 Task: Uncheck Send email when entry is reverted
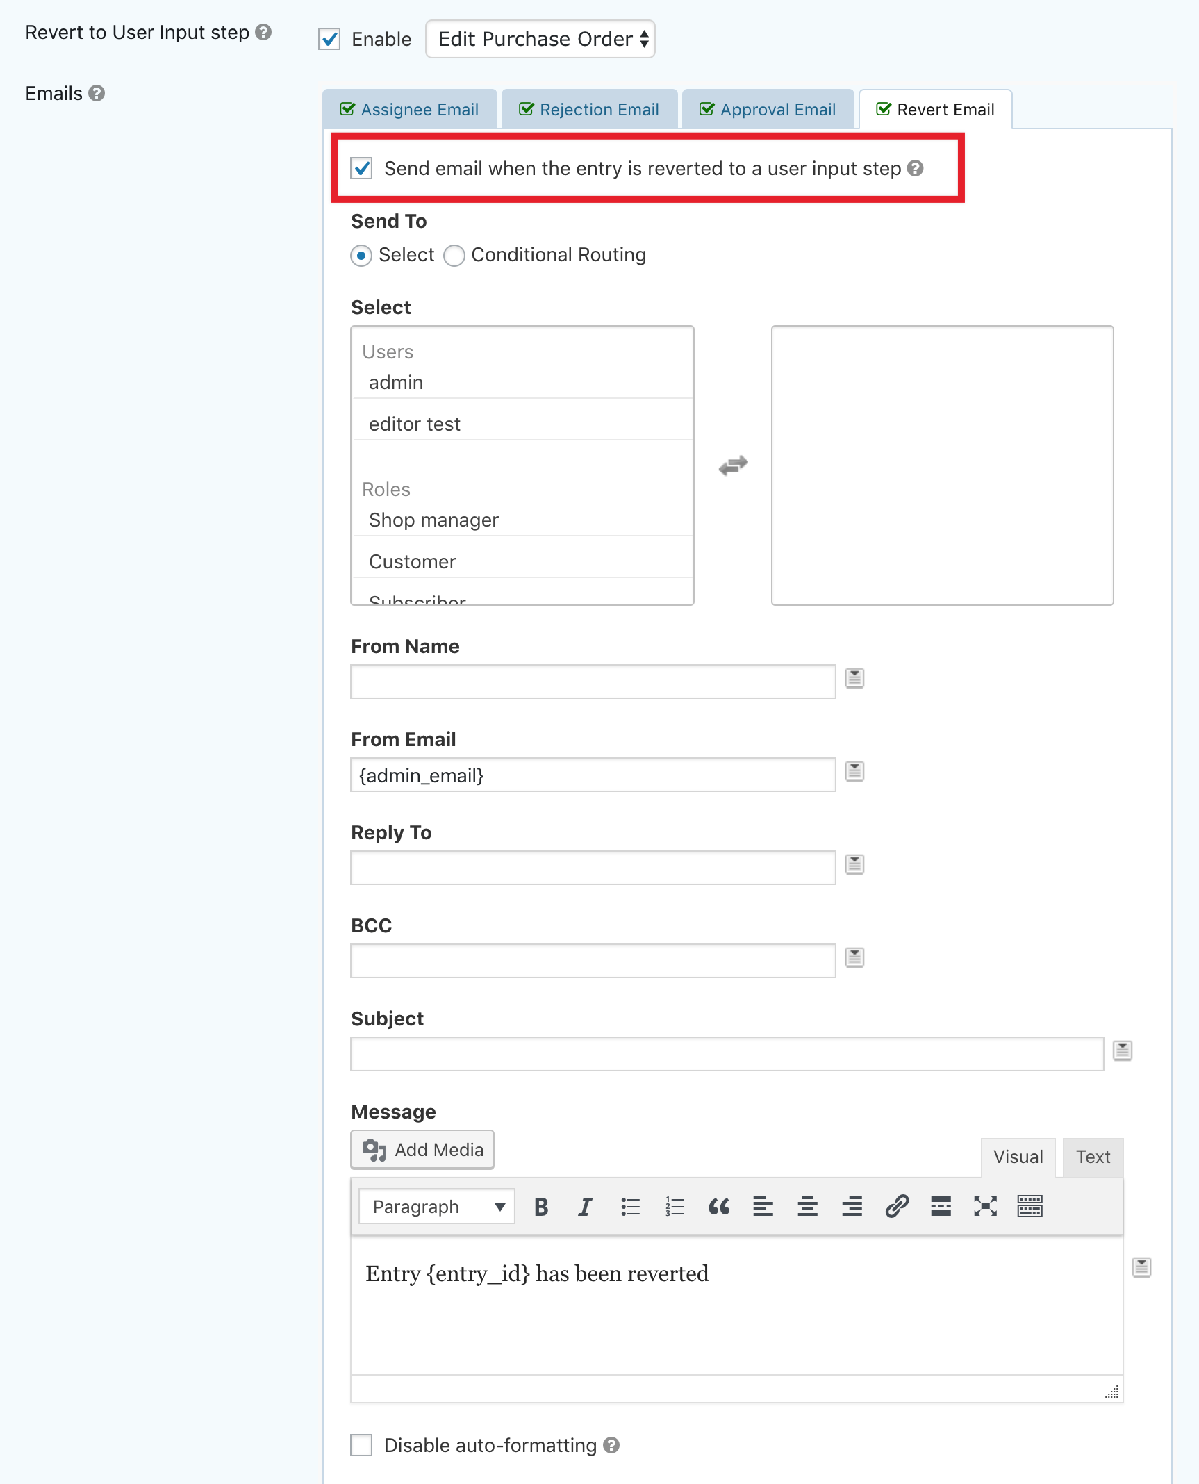pyautogui.click(x=361, y=168)
